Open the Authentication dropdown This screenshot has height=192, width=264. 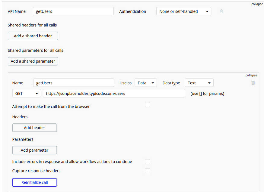pos(184,11)
